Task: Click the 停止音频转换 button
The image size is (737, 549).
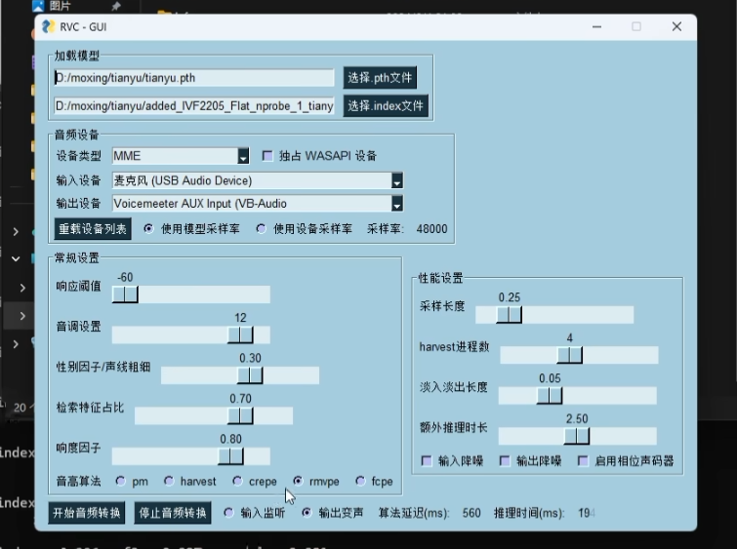Action: click(x=173, y=513)
